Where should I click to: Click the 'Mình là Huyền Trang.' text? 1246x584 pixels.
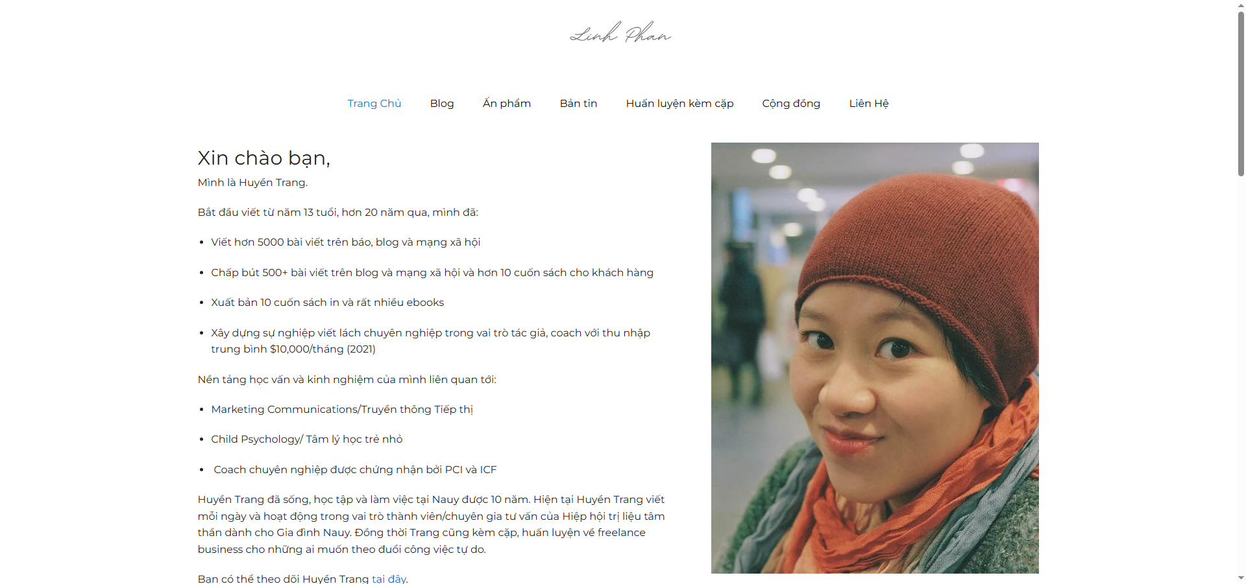(252, 183)
